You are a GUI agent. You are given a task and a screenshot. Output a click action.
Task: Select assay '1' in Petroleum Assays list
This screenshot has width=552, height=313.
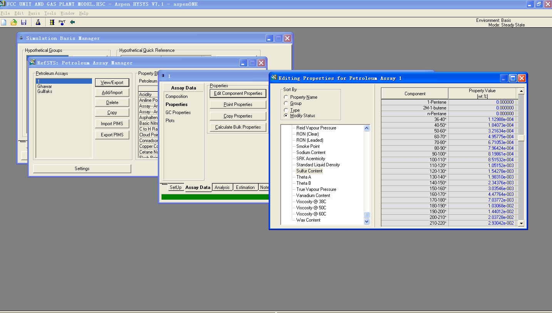pyautogui.click(x=64, y=81)
